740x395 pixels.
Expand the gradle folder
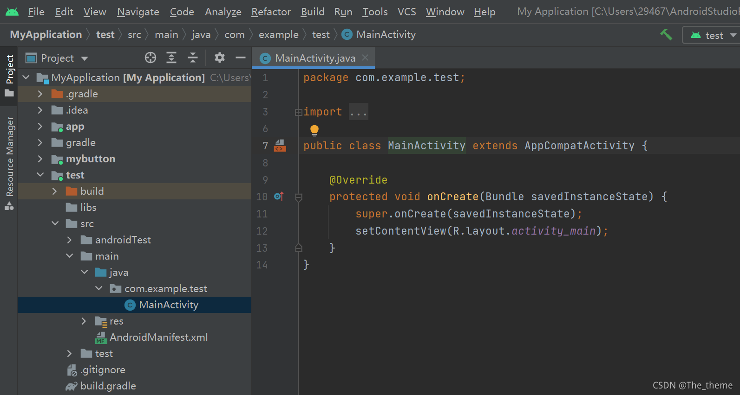(x=40, y=142)
